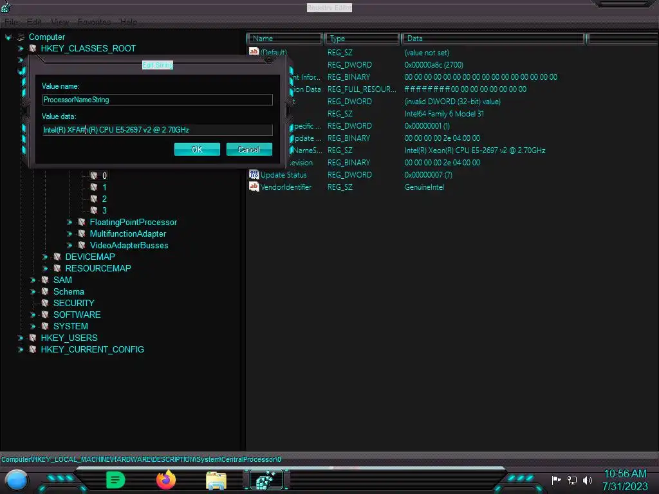Expand the HKEY_USERS key arrow
This screenshot has height=494, width=659.
(20, 338)
